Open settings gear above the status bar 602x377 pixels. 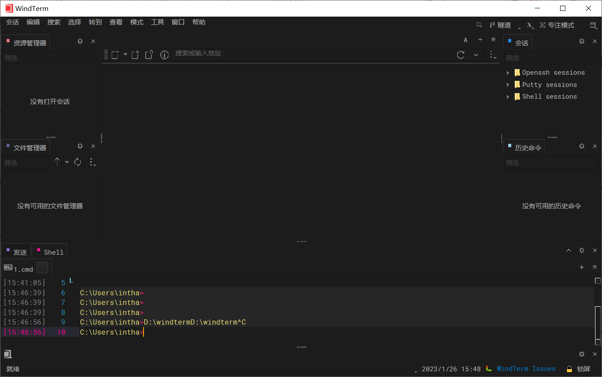[x=581, y=354]
